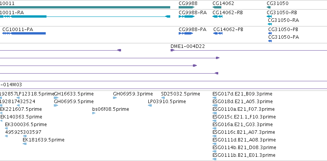
Task: Select the CG31050-RA transcript arrow
Action: pos(270,24)
